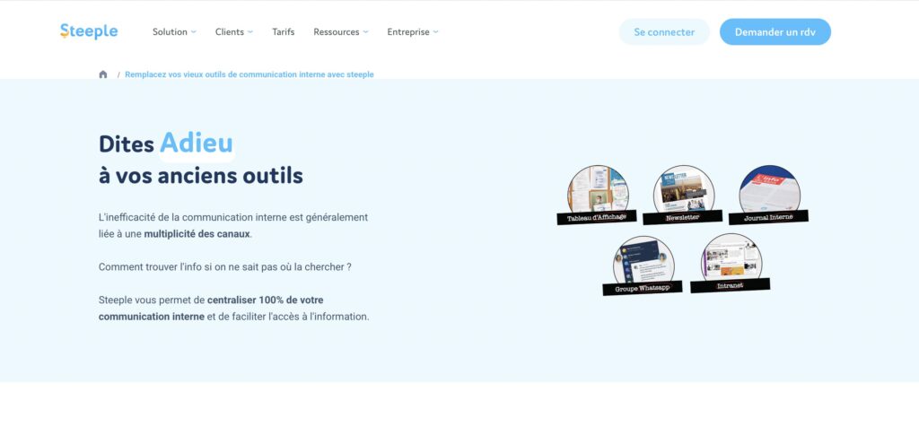Click the Groupe Whatsapp black label
Image resolution: width=919 pixels, height=444 pixels.
tap(643, 288)
